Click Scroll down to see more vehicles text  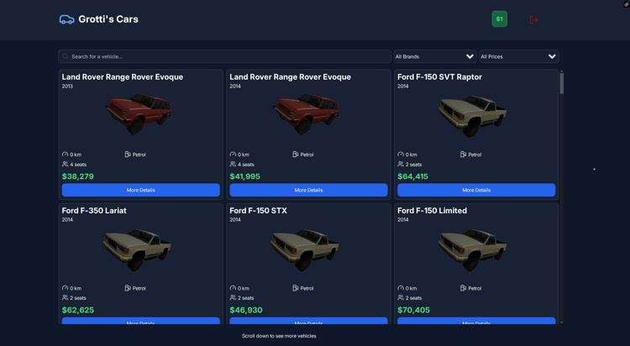pos(279,336)
